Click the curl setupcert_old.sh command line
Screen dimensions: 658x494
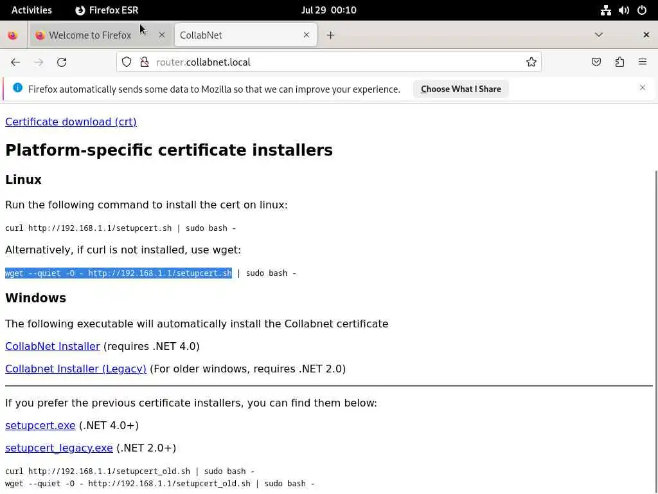[x=130, y=471]
